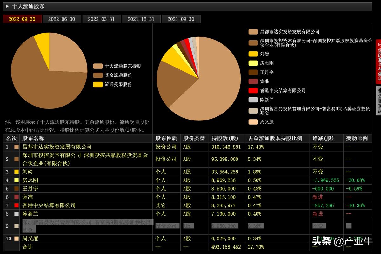Click legend swatch for 王丹宇
Viewport: 381px width, 254px height.
tap(253, 72)
